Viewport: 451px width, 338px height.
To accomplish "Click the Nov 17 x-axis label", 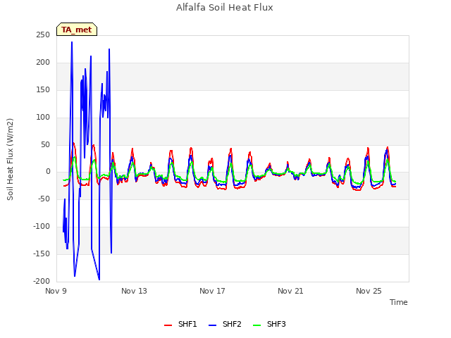I will [212, 291].
